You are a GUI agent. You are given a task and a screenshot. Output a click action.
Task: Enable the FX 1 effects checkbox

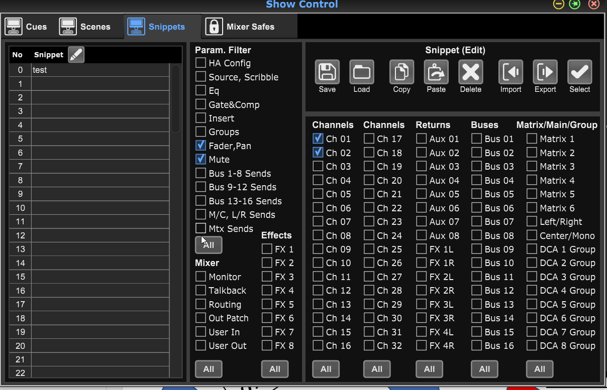pos(267,249)
